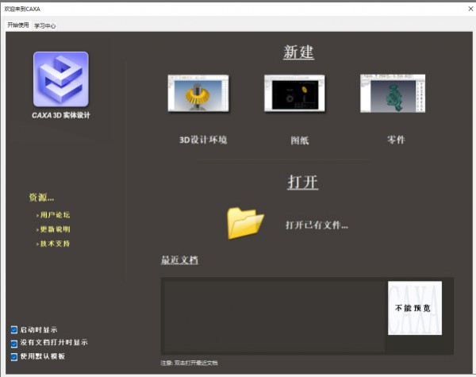Uncheck the 启动时显示 checkbox

pyautogui.click(x=14, y=329)
